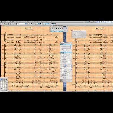The width and height of the screenshot is (113, 113).
Task: Enable trill Play straight checkbox
Action: click(61, 76)
